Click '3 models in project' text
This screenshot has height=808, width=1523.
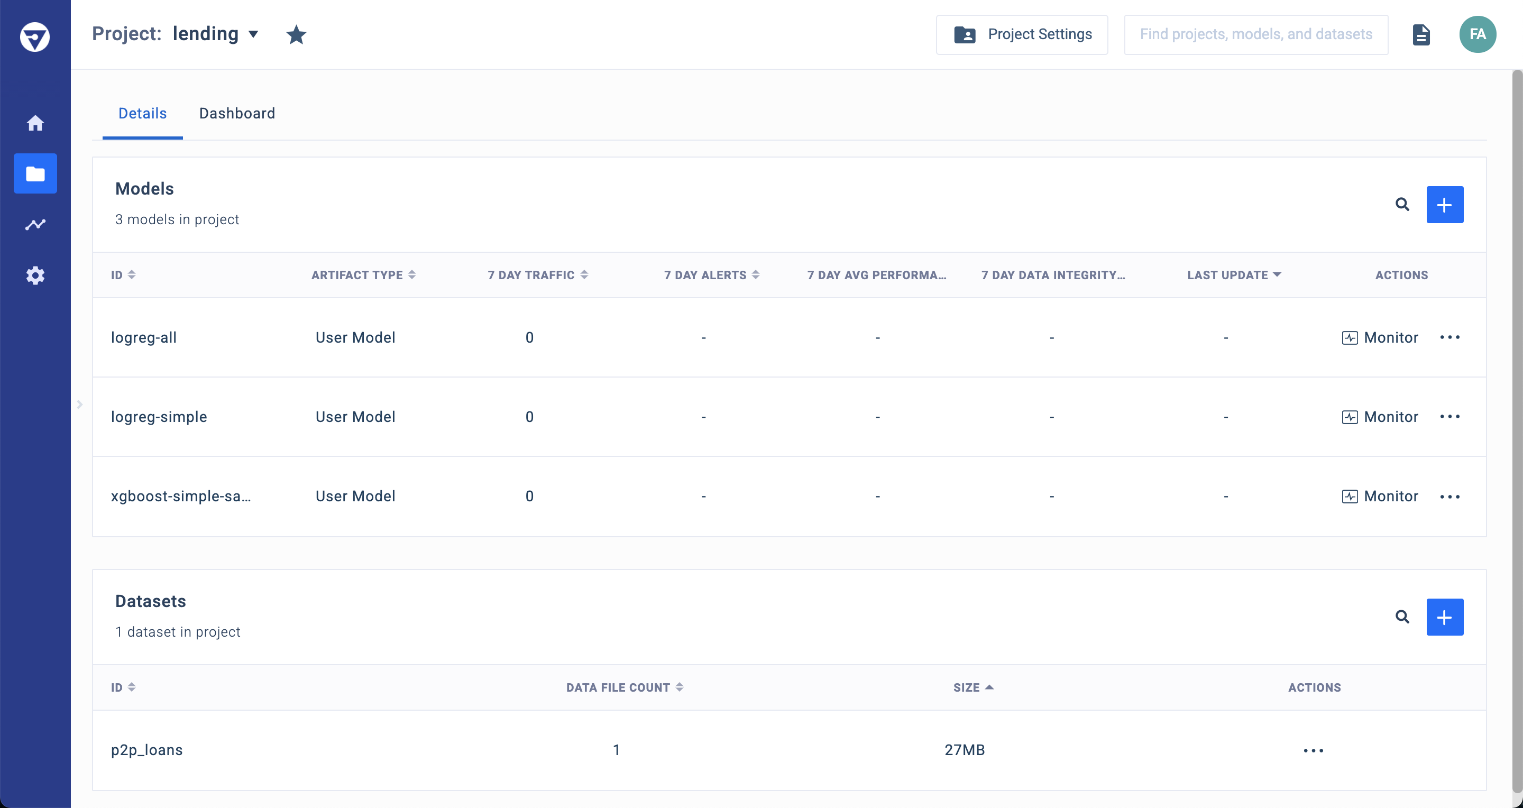click(x=177, y=219)
